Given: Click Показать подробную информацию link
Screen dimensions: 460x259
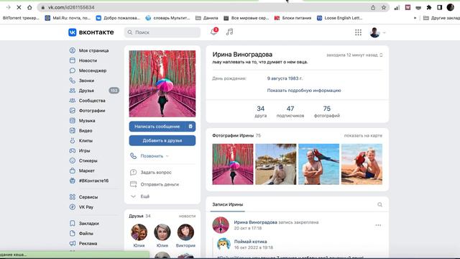Looking at the screenshot, I should (x=304, y=91).
